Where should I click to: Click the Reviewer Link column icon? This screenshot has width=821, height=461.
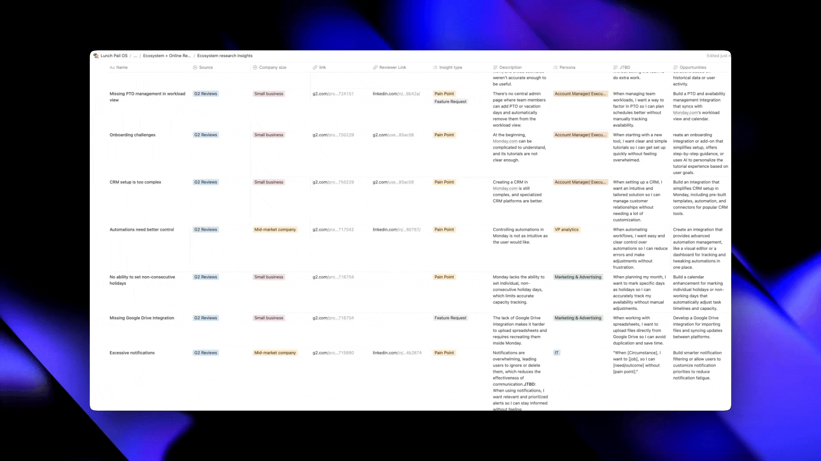click(375, 67)
